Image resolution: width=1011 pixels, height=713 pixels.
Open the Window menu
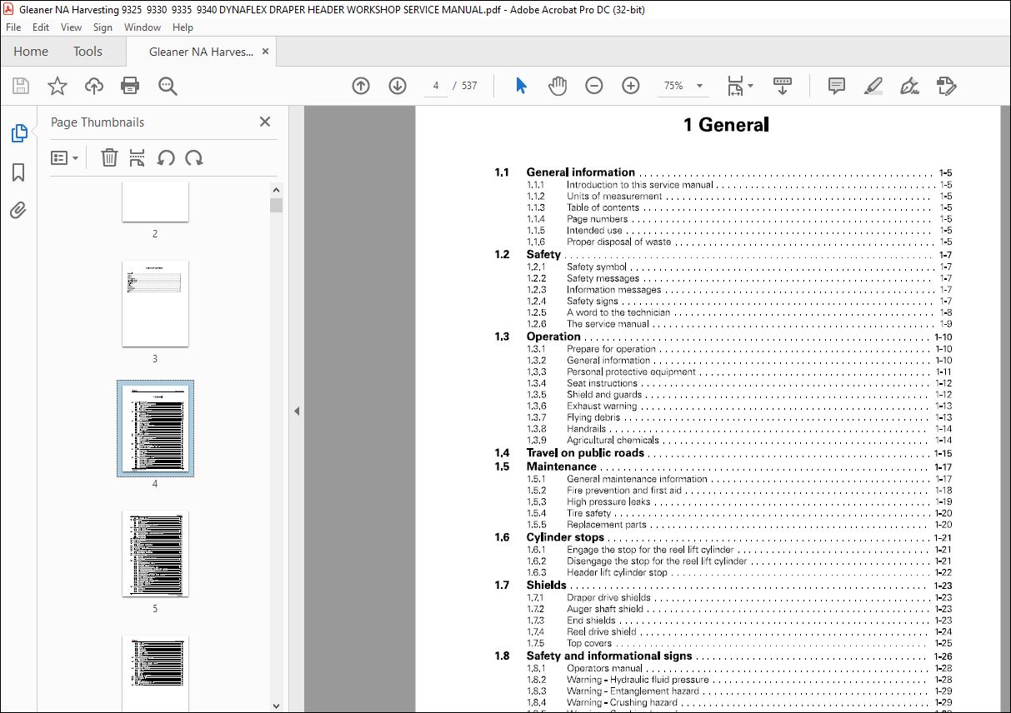pos(143,27)
